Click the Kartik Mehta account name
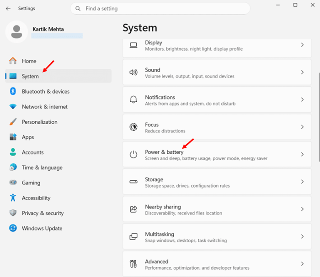The image size is (320, 277). pyautogui.click(x=48, y=29)
